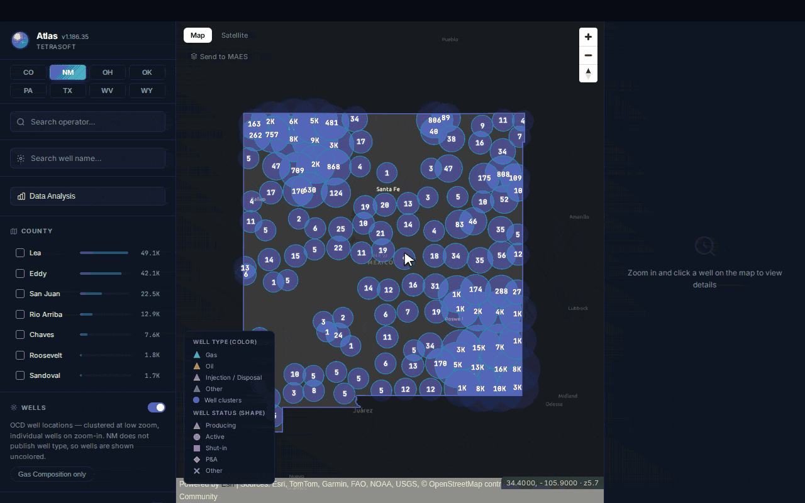Image resolution: width=805 pixels, height=503 pixels.
Task: Select the NM state button
Action: click(68, 72)
